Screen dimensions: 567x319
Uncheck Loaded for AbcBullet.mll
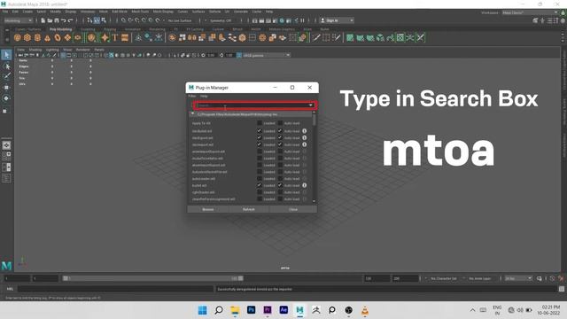260,131
